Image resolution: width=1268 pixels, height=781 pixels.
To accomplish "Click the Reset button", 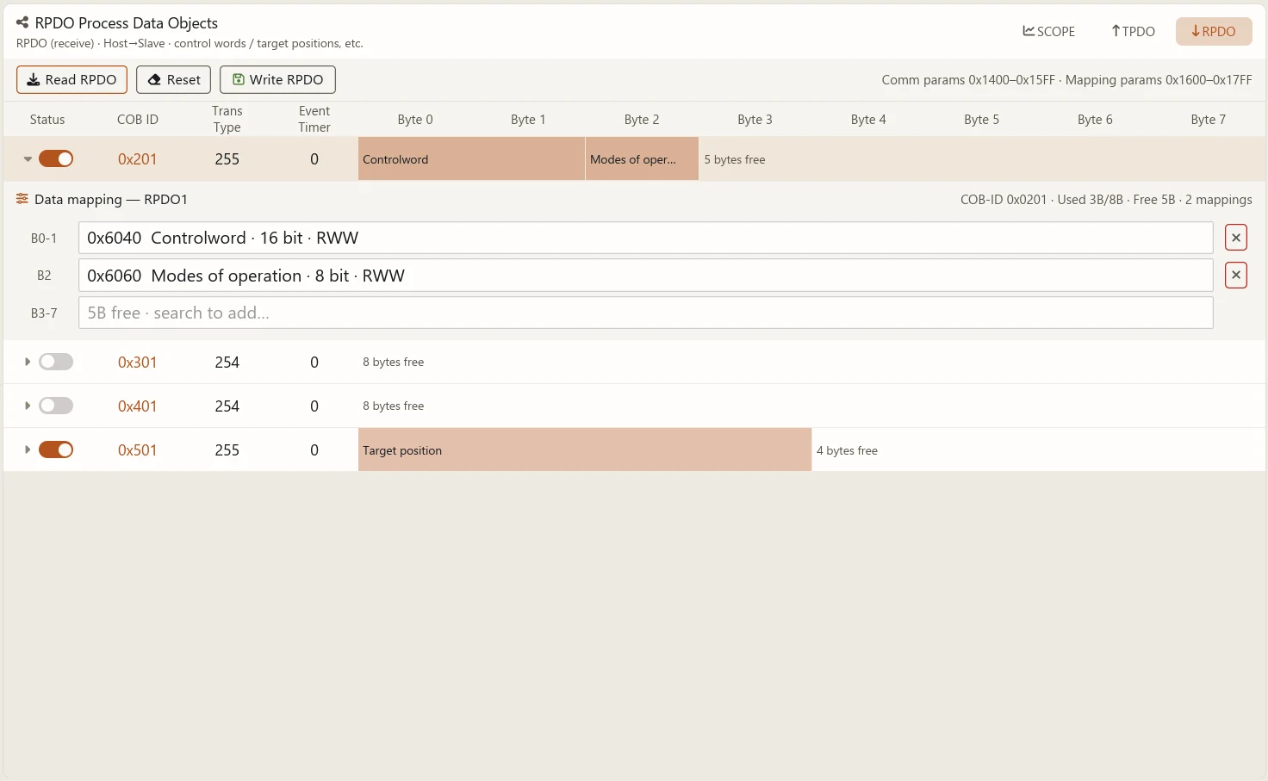I will 173,79.
